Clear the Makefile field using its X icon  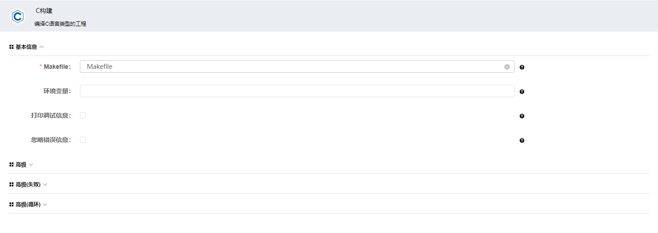[x=507, y=67]
